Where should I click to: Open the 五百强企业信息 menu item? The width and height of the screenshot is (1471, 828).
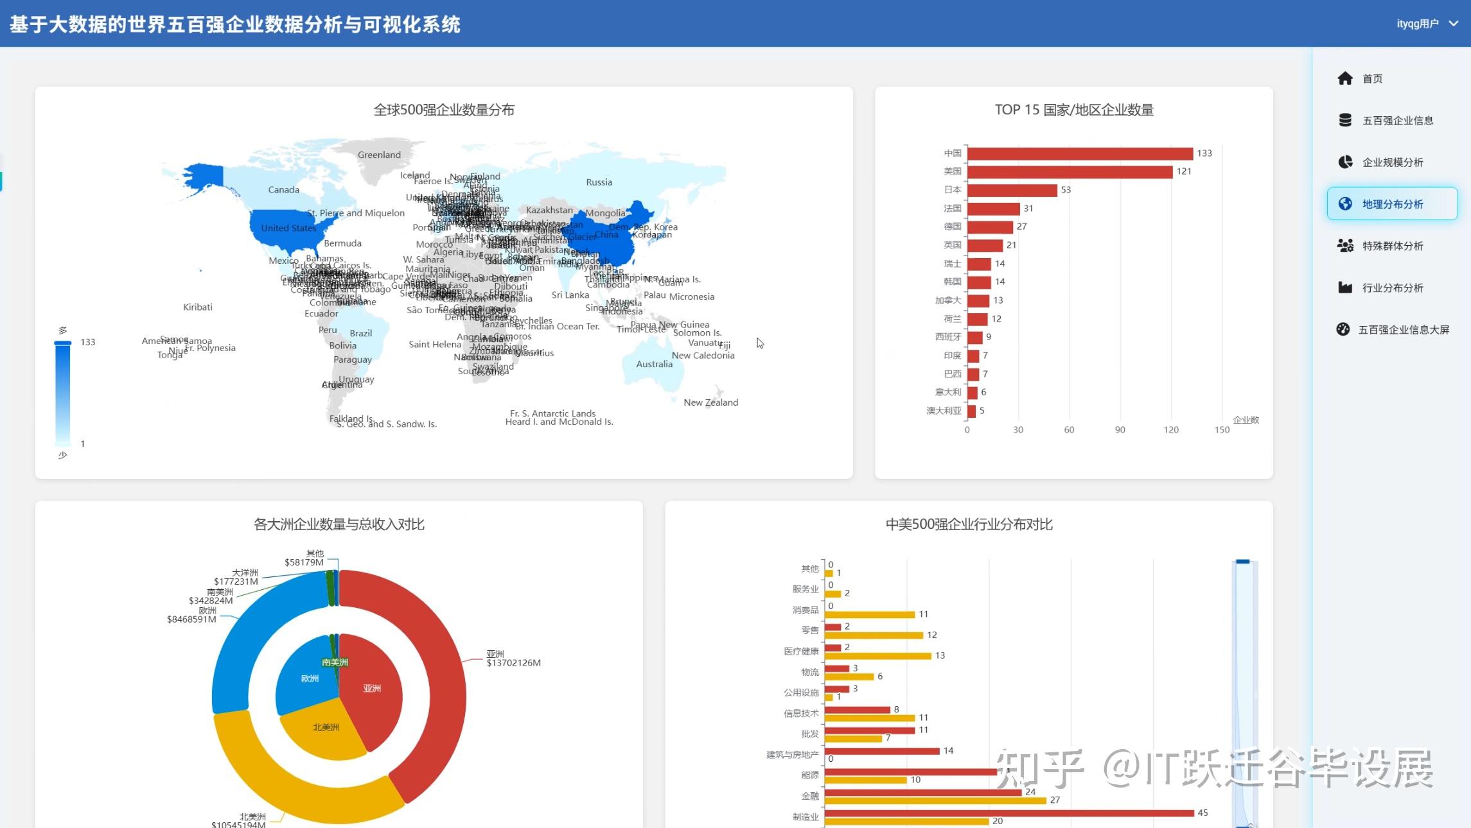pyautogui.click(x=1393, y=120)
